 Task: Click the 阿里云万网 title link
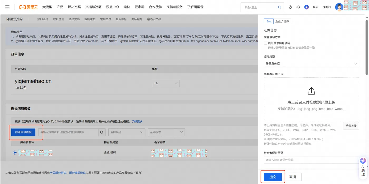pyautogui.click(x=14, y=19)
